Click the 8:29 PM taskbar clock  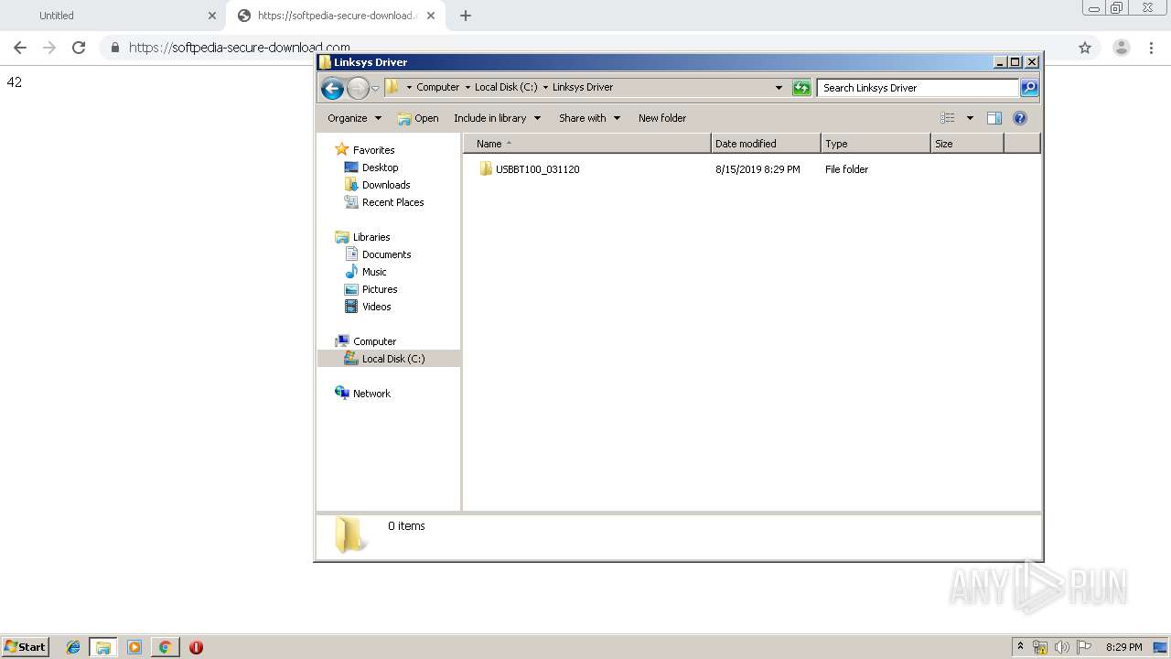coord(1123,647)
